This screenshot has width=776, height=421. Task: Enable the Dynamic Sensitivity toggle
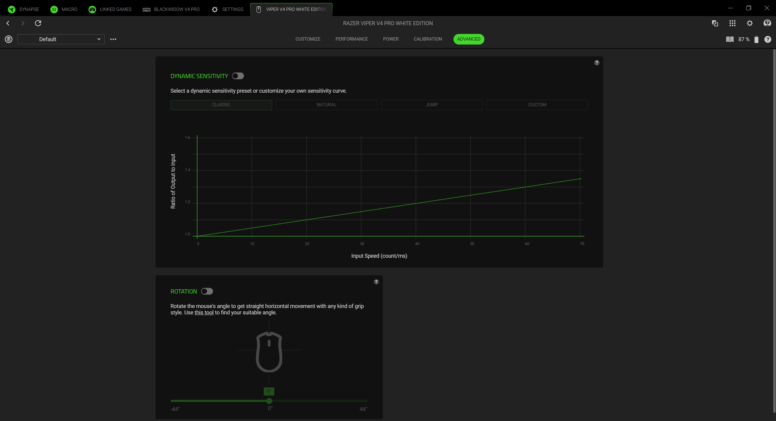coord(238,76)
